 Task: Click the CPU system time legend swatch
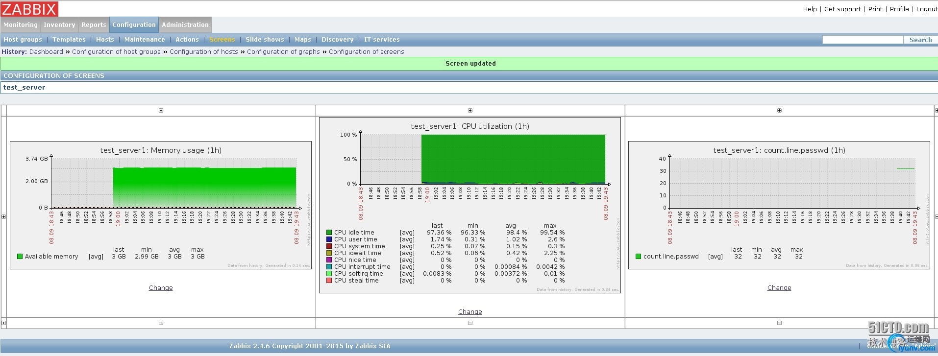point(329,246)
